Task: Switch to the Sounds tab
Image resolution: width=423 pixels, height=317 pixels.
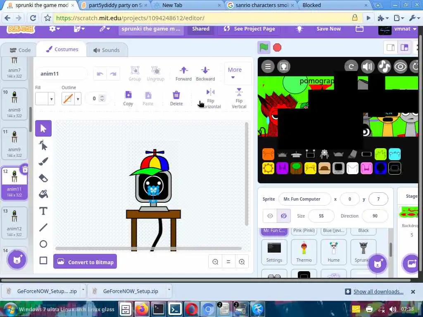Action: (x=107, y=50)
